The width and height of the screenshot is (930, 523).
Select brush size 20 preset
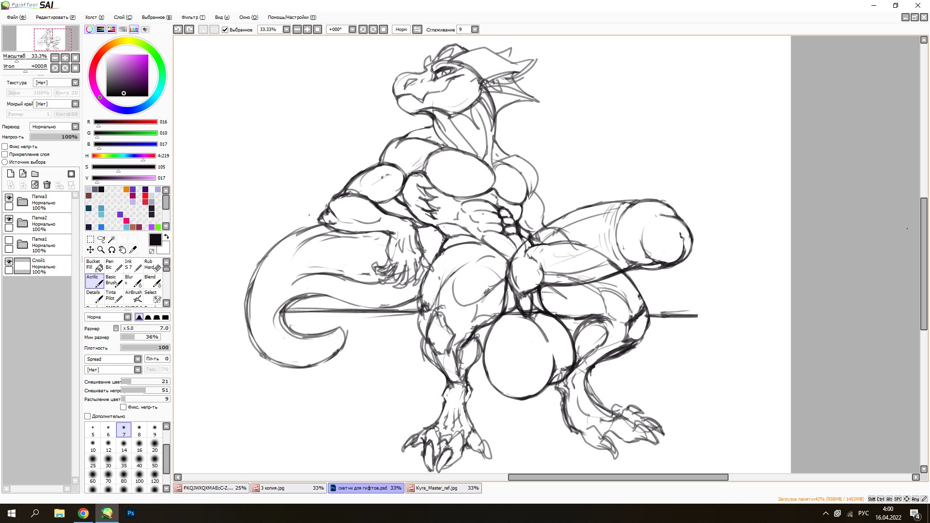(155, 446)
